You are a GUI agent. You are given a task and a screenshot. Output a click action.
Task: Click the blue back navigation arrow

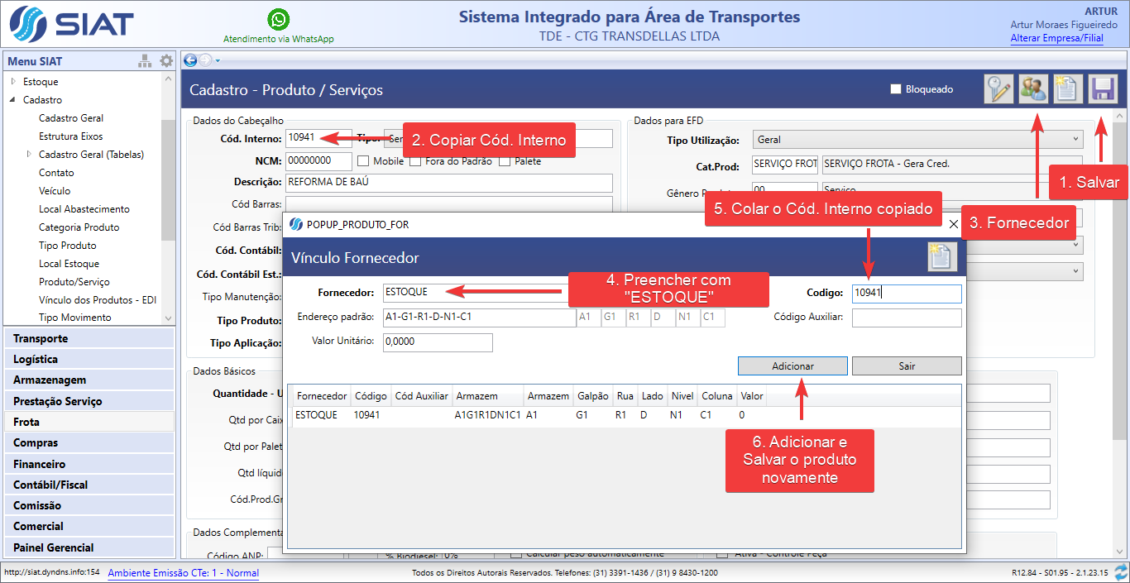coord(190,60)
